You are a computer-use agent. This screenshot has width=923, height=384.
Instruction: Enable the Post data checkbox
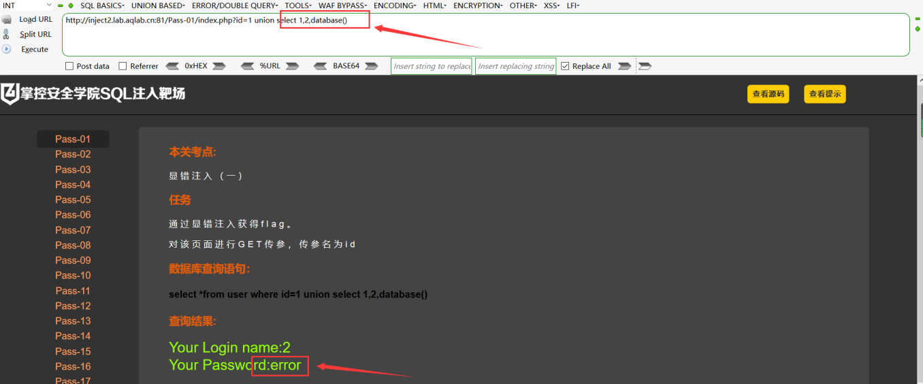69,66
